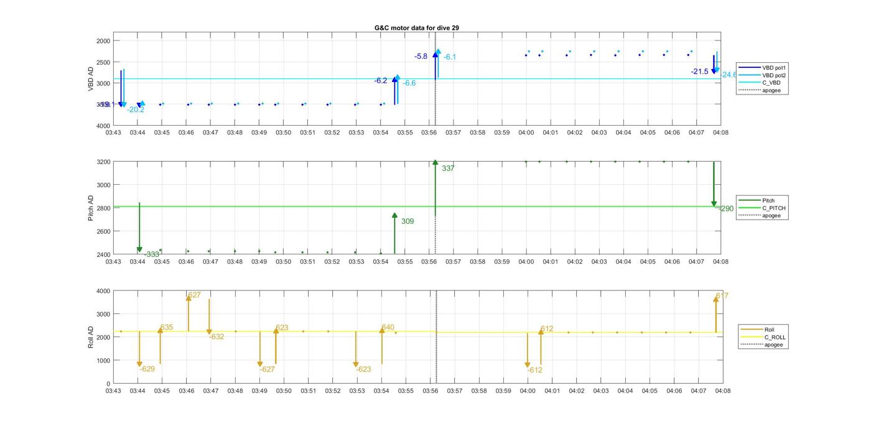Image resolution: width=871 pixels, height=431 pixels.
Task: Click the "03:43" time tick under the VBD plot
Action: (x=113, y=132)
